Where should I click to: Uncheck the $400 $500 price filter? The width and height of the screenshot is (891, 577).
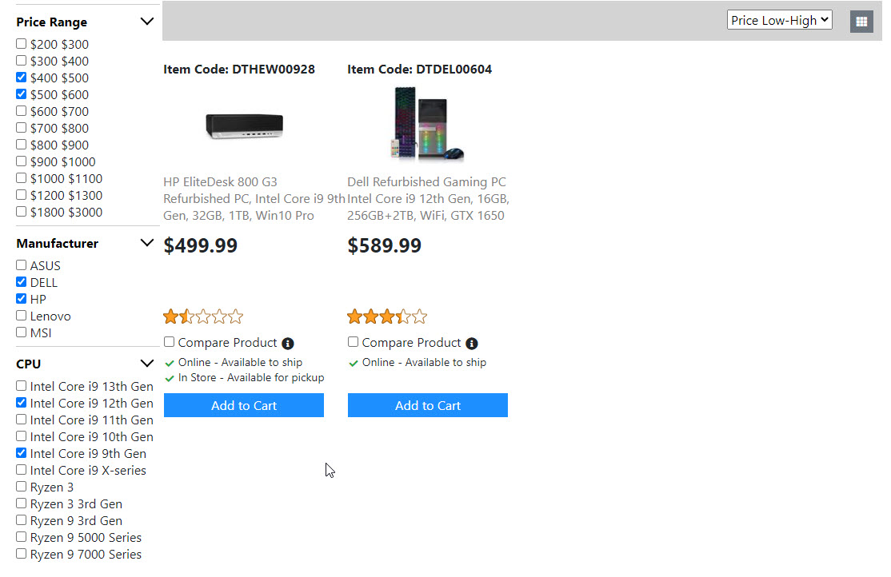tap(22, 78)
